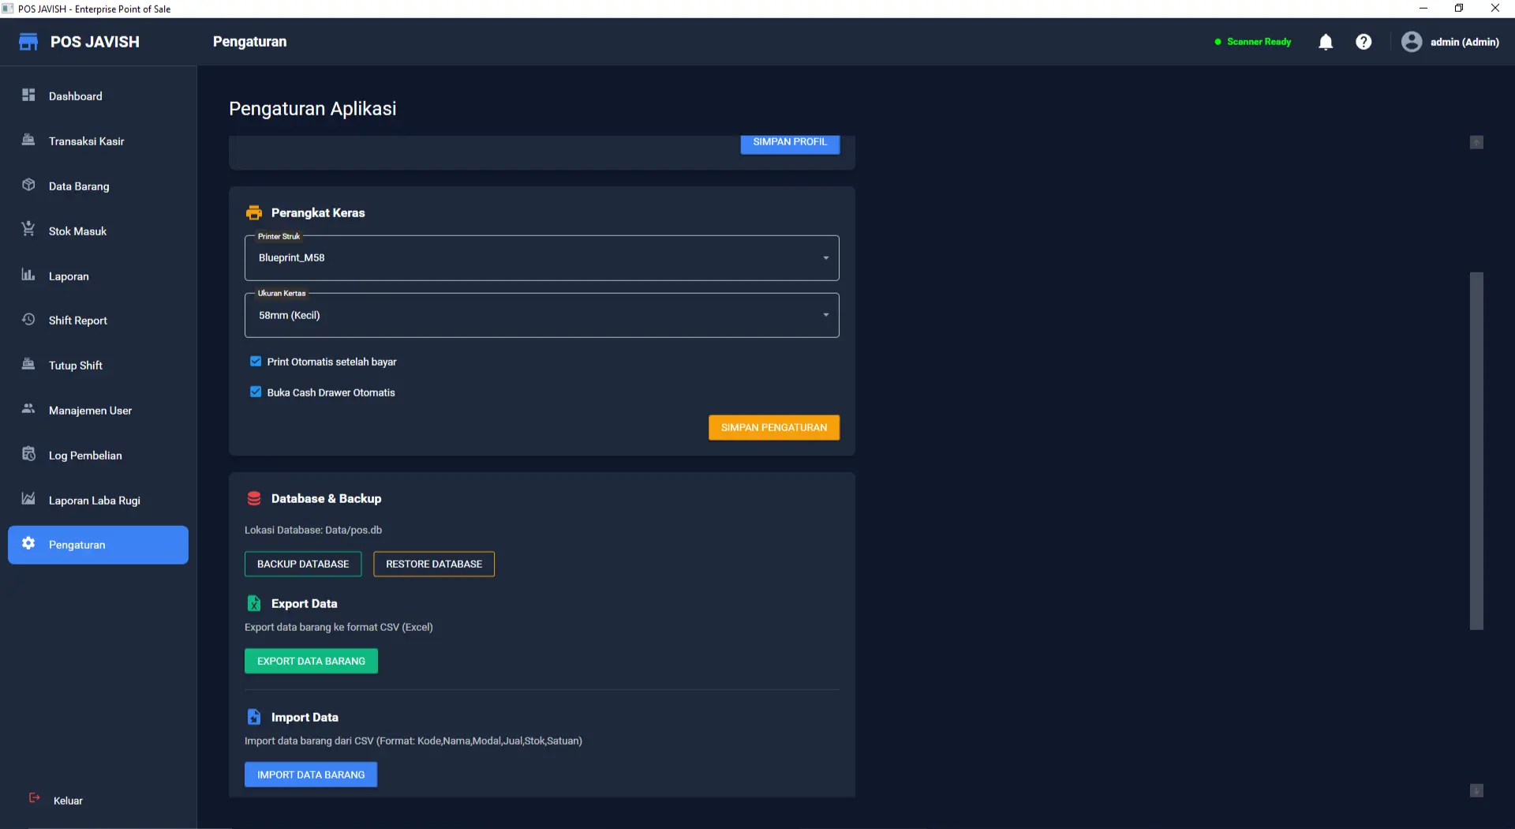This screenshot has height=829, width=1515.
Task: Uncheck Print Otomatis setelah bayar
Action: 256,362
